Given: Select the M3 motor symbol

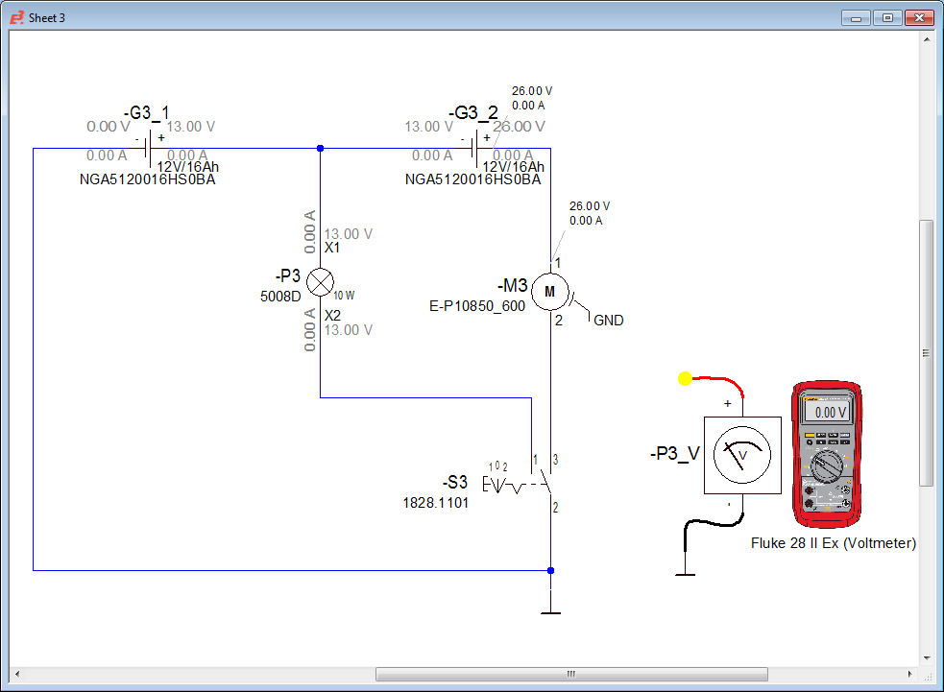Looking at the screenshot, I should click(x=550, y=292).
